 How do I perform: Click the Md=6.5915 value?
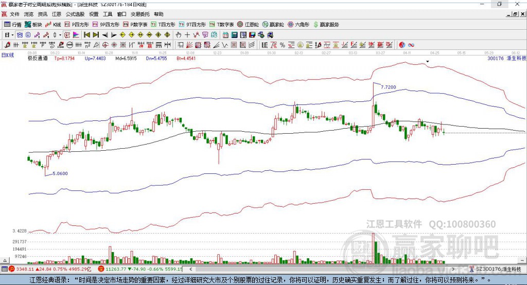[126, 58]
